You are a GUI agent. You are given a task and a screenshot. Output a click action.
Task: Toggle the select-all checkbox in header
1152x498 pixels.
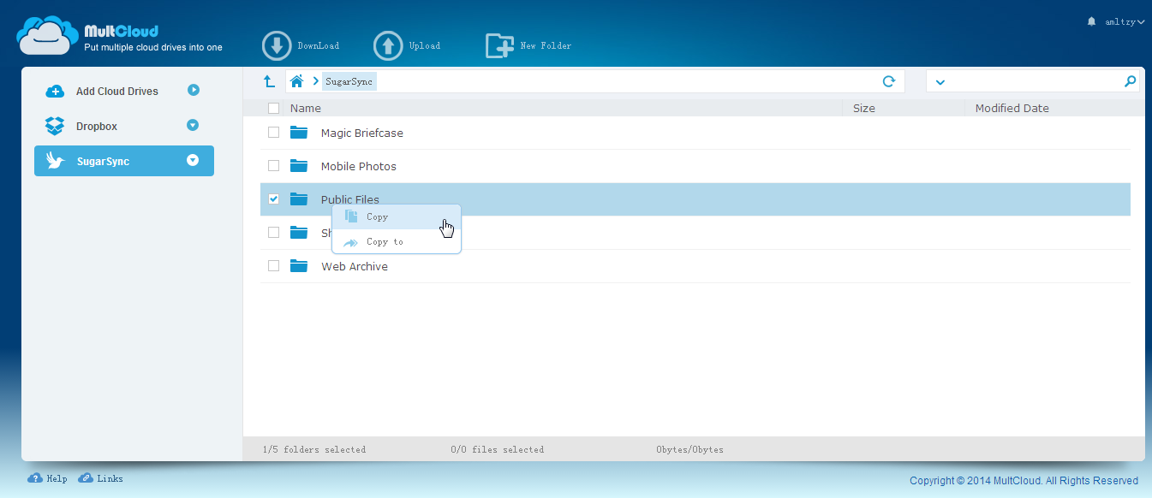pyautogui.click(x=273, y=108)
